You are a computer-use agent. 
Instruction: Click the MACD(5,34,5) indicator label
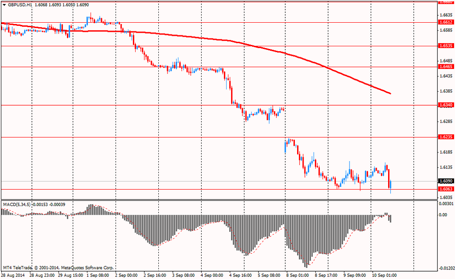[x=16, y=205]
